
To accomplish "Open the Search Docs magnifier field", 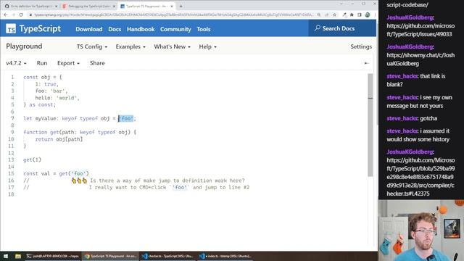I will click(x=342, y=28).
